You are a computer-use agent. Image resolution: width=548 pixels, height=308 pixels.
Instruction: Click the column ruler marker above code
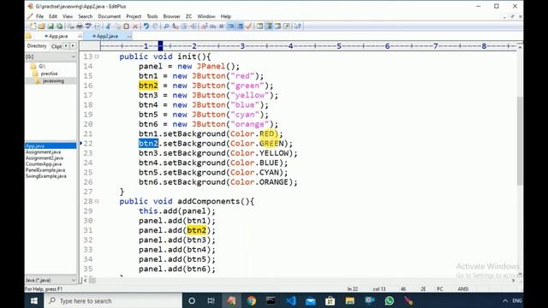point(160,45)
